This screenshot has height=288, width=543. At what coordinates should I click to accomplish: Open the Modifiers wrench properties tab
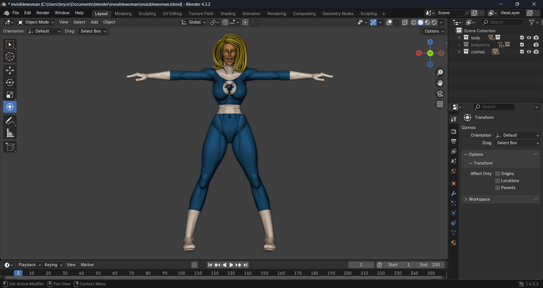[453, 193]
